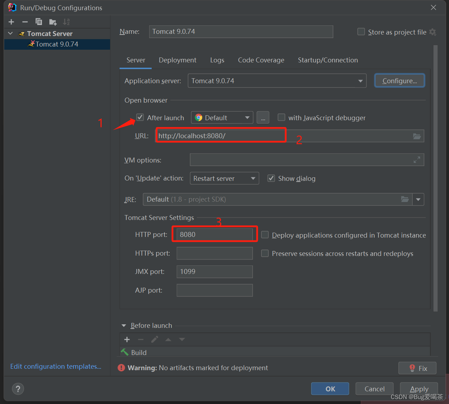Click the HTTPs port field
This screenshot has width=449, height=404.
point(215,253)
